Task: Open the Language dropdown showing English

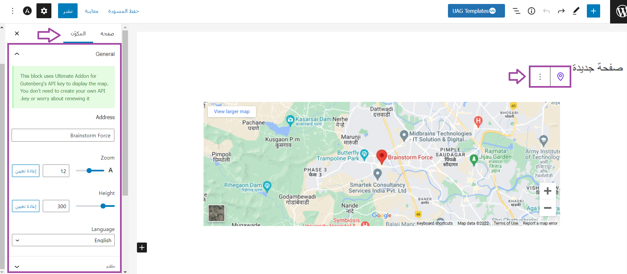Action: coord(63,240)
